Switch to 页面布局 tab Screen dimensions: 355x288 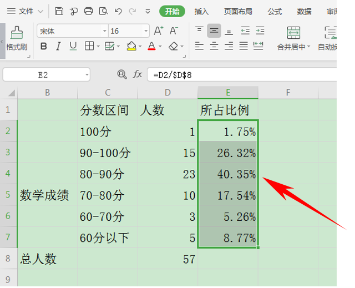point(238,11)
